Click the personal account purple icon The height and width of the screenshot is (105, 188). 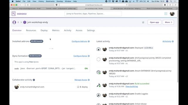(14, 22)
